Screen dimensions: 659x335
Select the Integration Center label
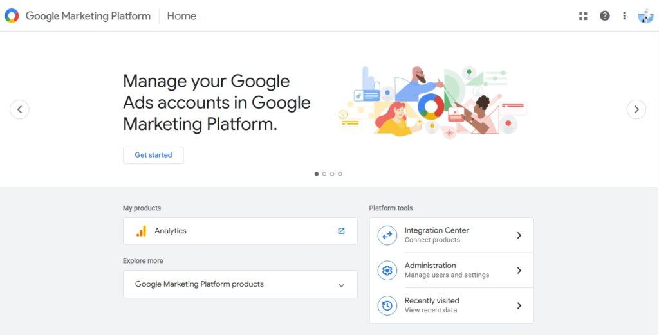tap(437, 230)
